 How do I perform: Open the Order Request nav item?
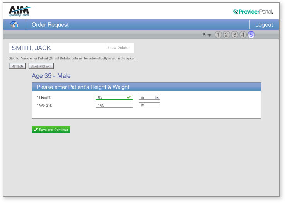[x=50, y=25]
